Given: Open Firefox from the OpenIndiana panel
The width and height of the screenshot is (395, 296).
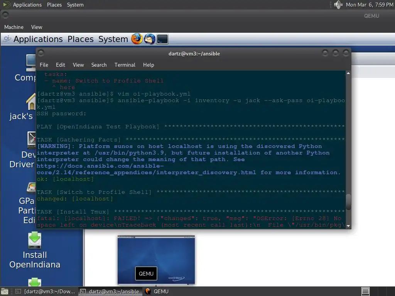Looking at the screenshot, I should [x=137, y=39].
